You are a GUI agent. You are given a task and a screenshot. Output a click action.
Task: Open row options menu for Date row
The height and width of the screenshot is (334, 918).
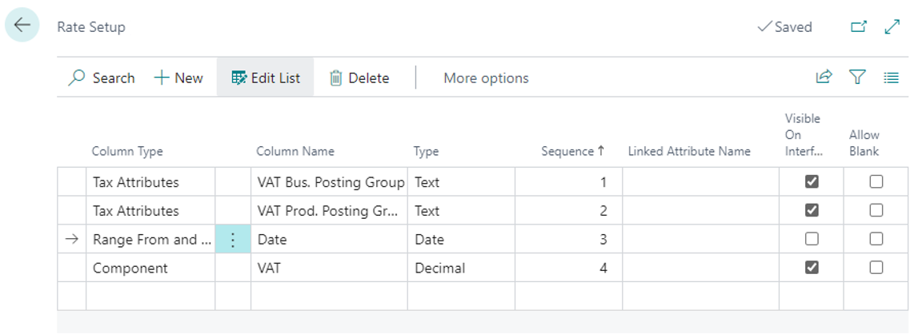tap(233, 239)
